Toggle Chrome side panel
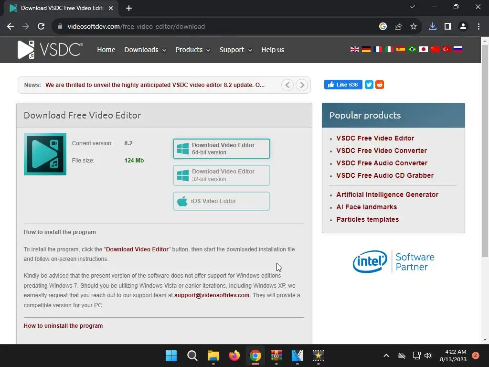489x367 pixels. click(x=448, y=27)
